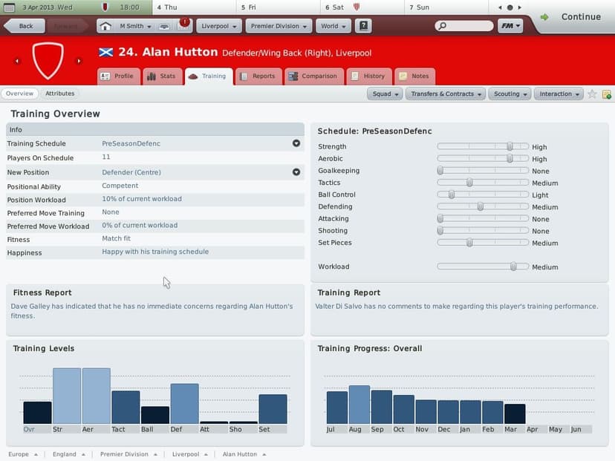Image resolution: width=615 pixels, height=461 pixels.
Task: Add player to favourites star icon
Action: [592, 94]
